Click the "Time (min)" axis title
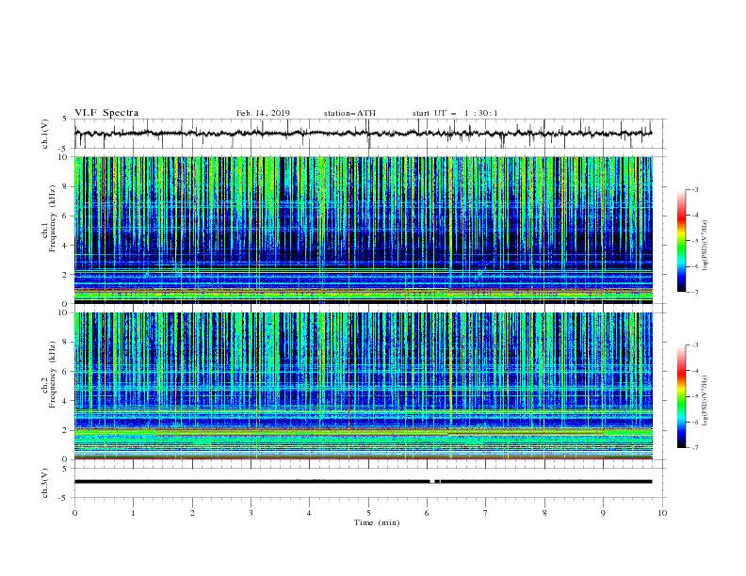 [x=377, y=522]
